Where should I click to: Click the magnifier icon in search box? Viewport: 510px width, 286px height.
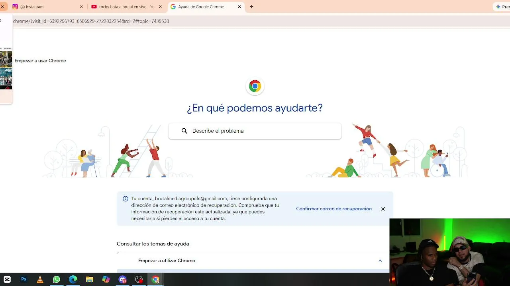(184, 131)
